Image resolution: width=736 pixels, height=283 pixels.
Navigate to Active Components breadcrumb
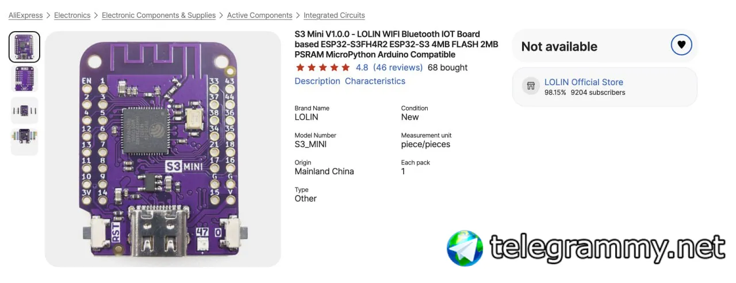coord(259,16)
